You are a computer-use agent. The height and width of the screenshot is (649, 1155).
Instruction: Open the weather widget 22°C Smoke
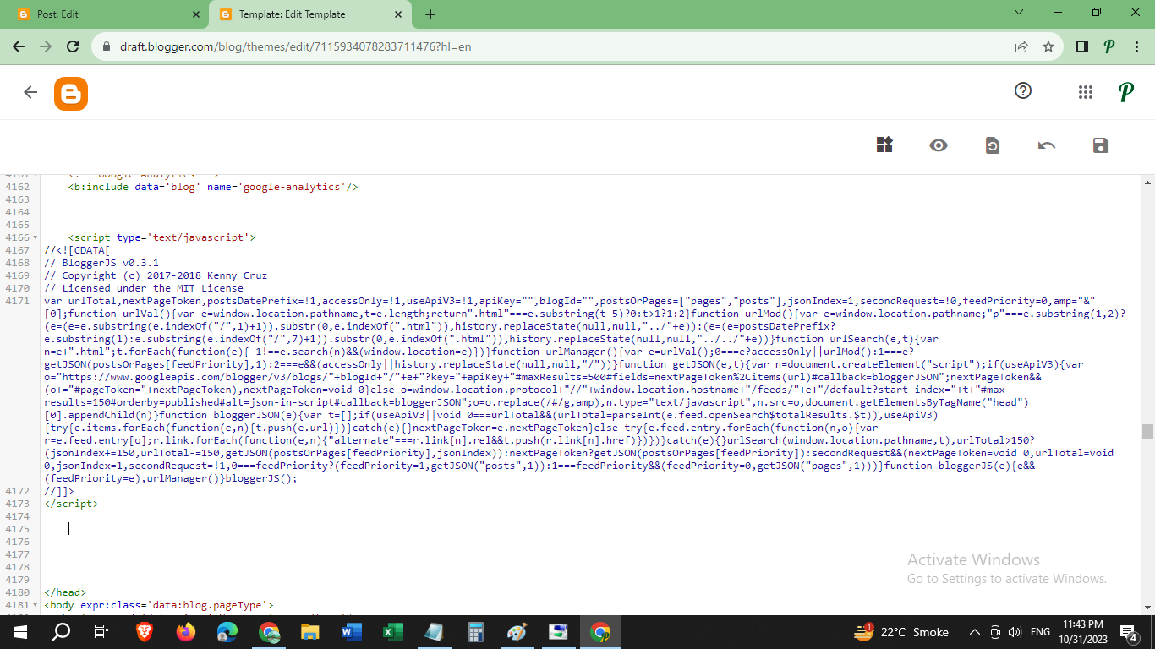[x=901, y=631]
